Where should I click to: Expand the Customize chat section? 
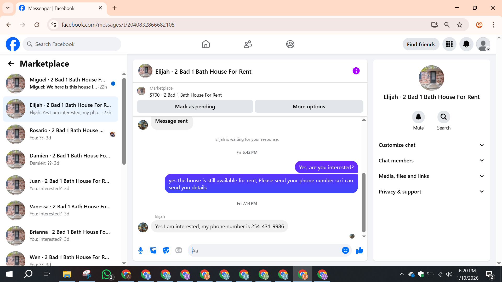[x=431, y=145]
